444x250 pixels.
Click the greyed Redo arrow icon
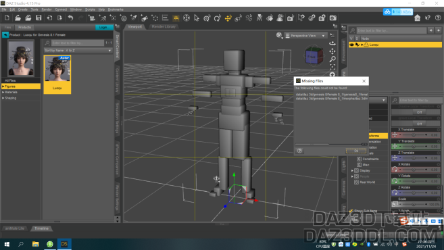[x=81, y=18]
